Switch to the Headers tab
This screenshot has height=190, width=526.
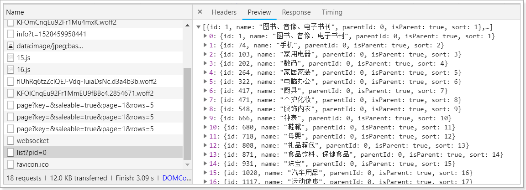point(224,12)
